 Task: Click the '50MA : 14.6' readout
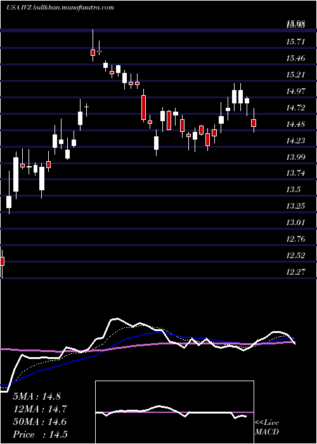[x=39, y=422]
